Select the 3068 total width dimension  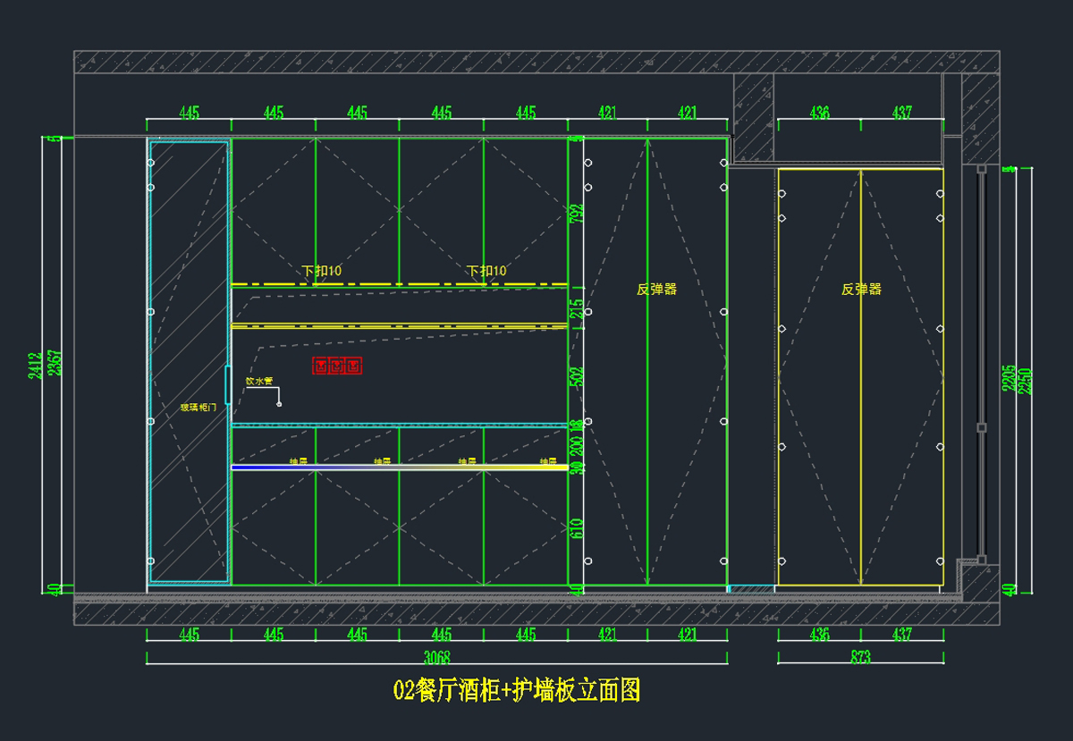coord(436,658)
